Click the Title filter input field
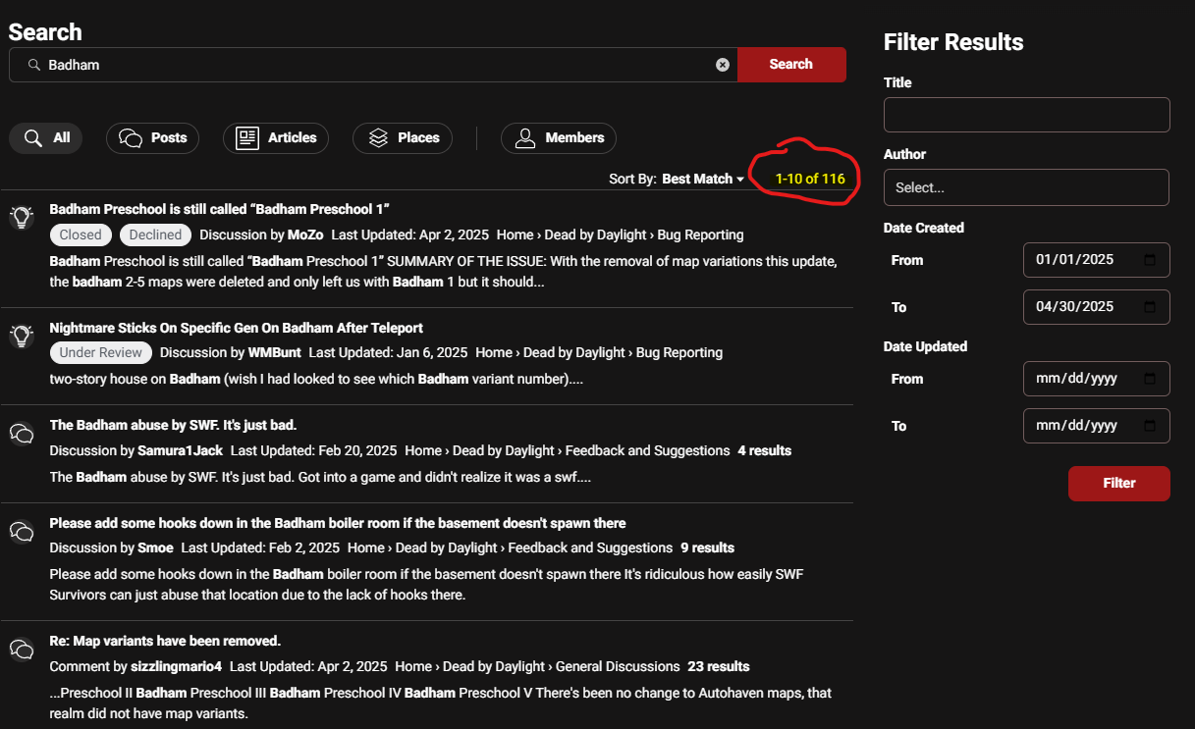The width and height of the screenshot is (1195, 729). pos(1027,115)
